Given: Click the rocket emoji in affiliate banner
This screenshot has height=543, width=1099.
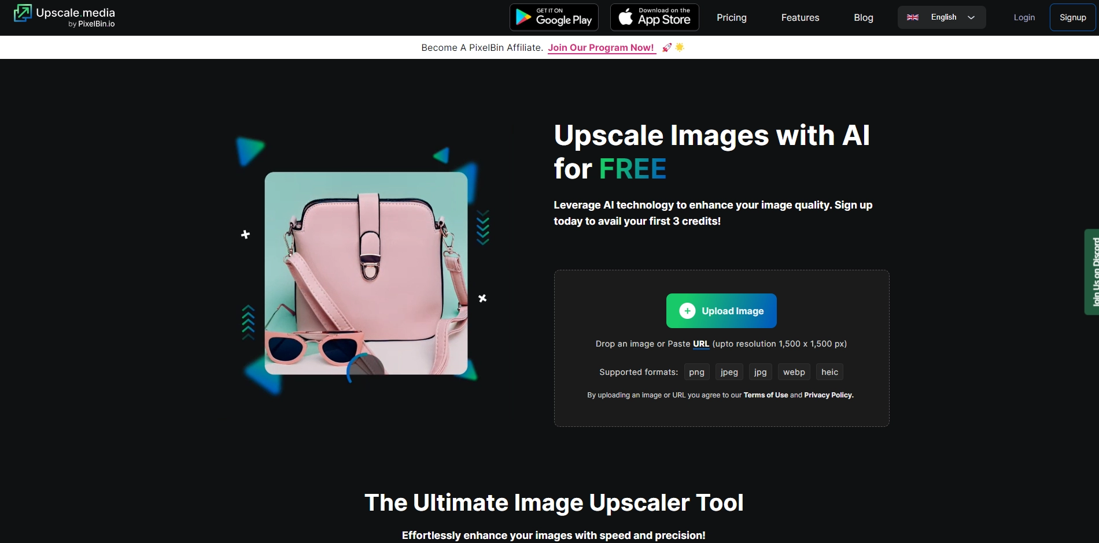Looking at the screenshot, I should tap(667, 47).
